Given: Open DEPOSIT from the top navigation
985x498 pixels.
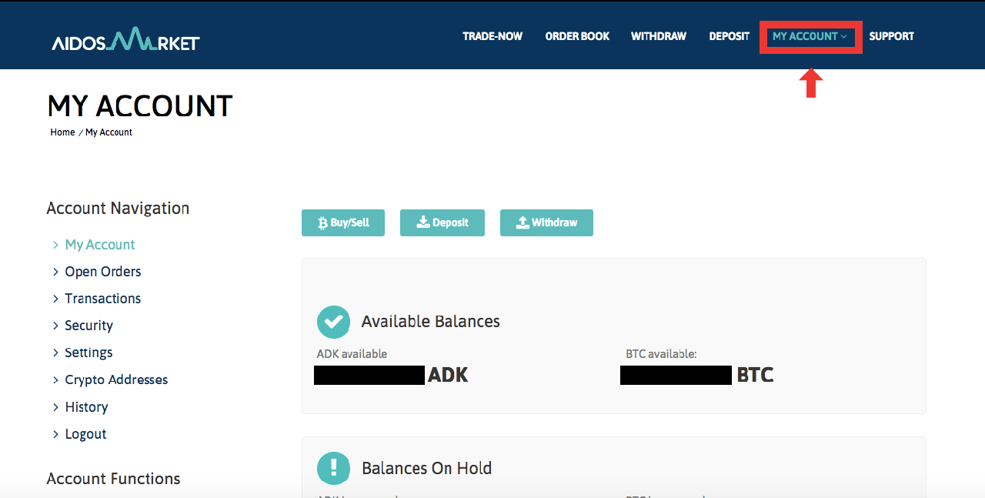Looking at the screenshot, I should tap(729, 36).
